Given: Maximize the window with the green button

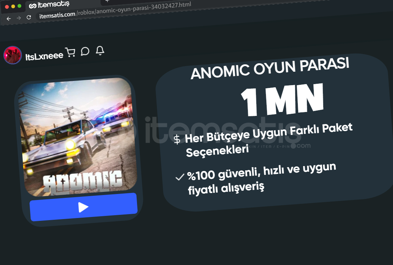Looking at the screenshot, I should 19,6.
